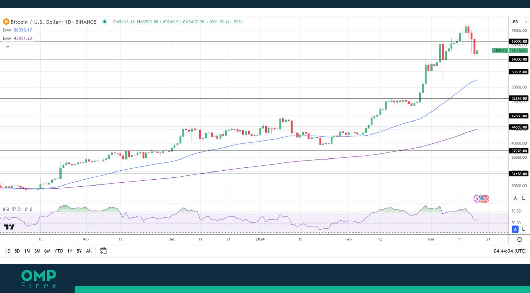Select the 37978.00 horizontal line price label

[x=519, y=151]
